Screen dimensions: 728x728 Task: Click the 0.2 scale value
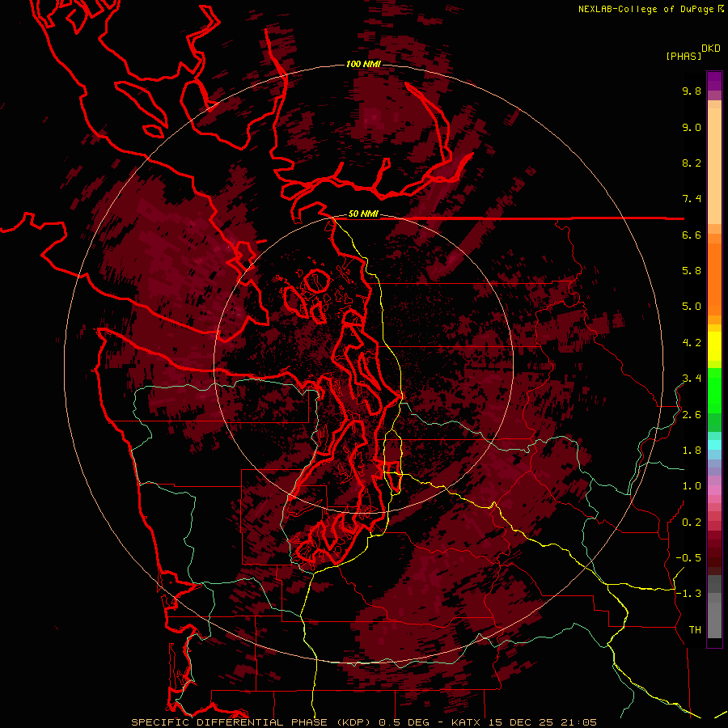click(x=692, y=523)
